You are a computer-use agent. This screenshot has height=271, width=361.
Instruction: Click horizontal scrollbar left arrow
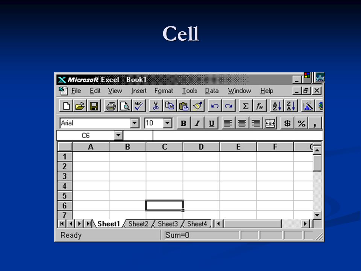[219, 224]
